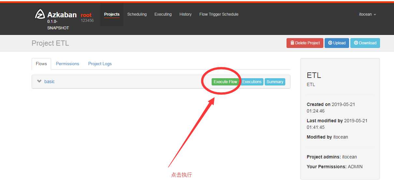Open Flow Trigger Schedule page
The height and width of the screenshot is (193, 394).
click(219, 14)
